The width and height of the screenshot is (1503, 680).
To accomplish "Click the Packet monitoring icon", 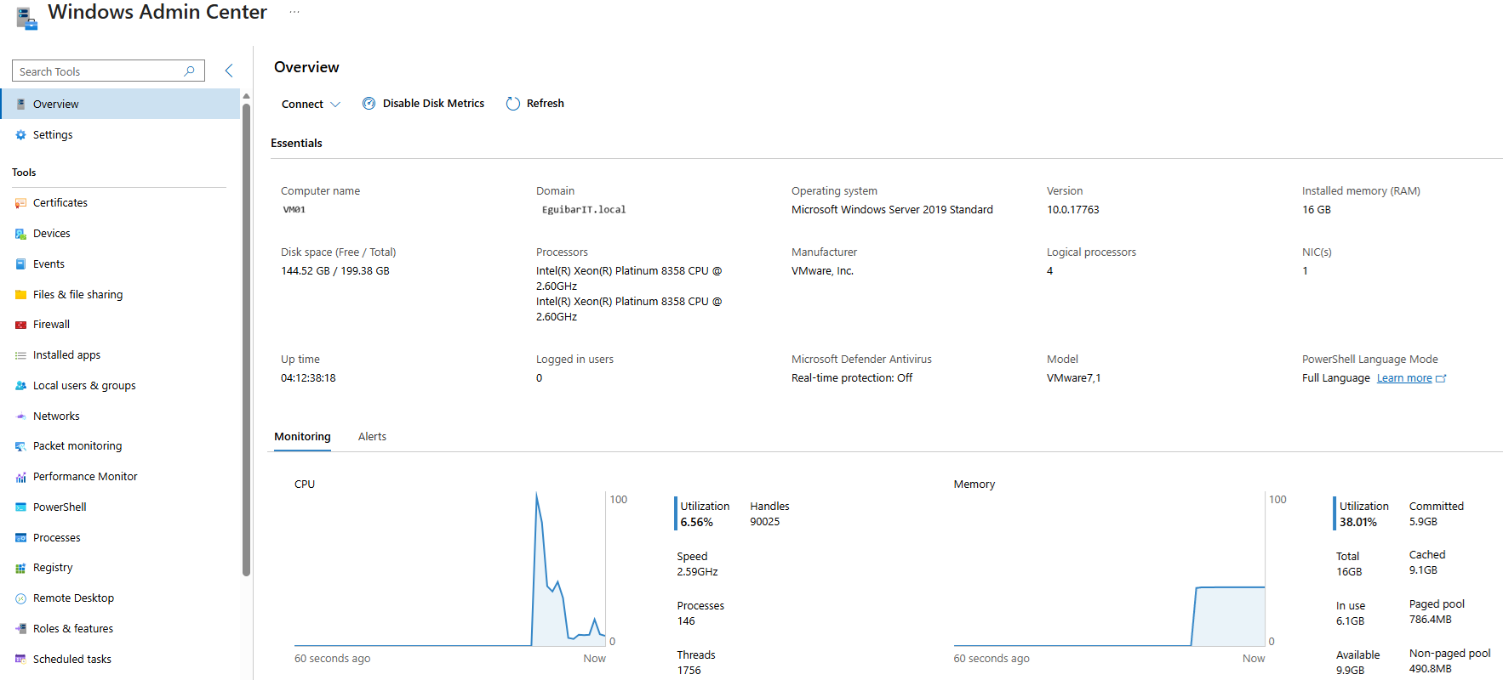I will click(x=20, y=446).
